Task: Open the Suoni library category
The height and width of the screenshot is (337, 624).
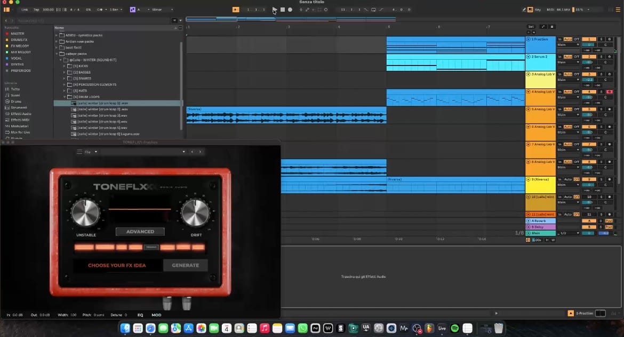Action: pos(15,95)
